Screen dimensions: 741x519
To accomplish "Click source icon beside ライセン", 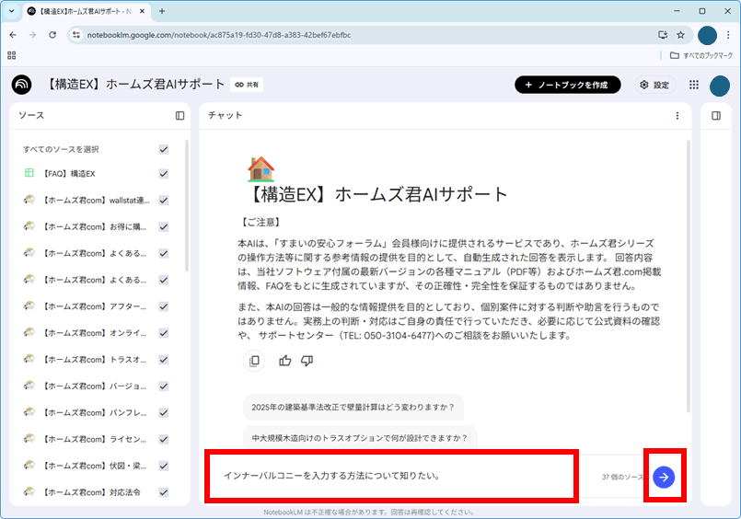I will [x=29, y=438].
